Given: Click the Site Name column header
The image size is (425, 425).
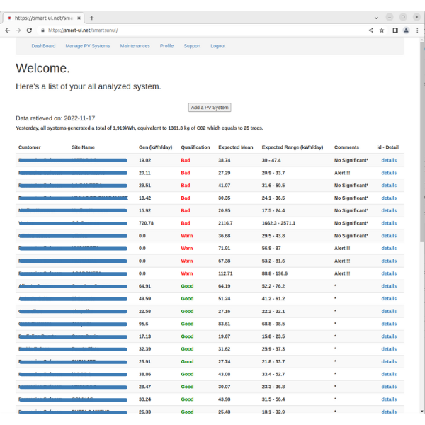Looking at the screenshot, I should (x=83, y=147).
